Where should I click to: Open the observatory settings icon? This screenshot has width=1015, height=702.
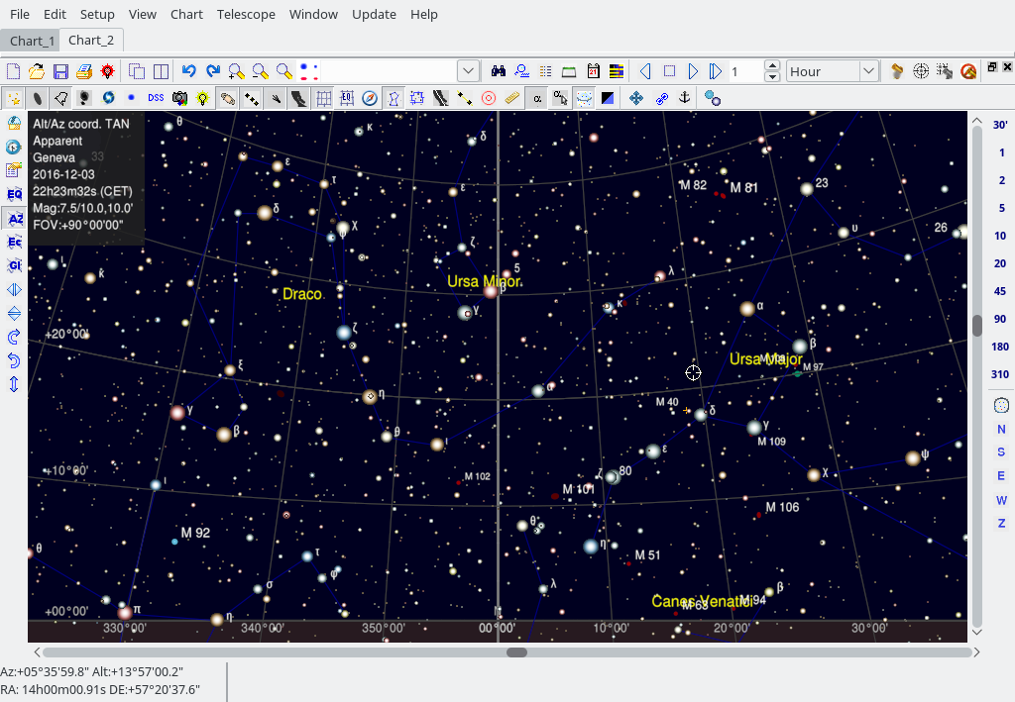(14, 123)
